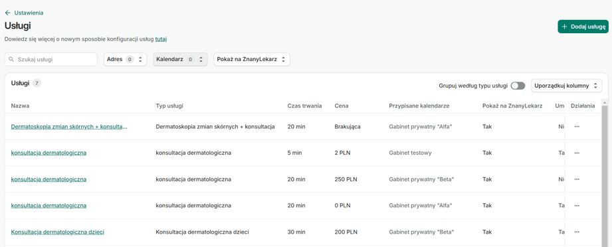Click the Dodaj usługę button

(x=583, y=27)
